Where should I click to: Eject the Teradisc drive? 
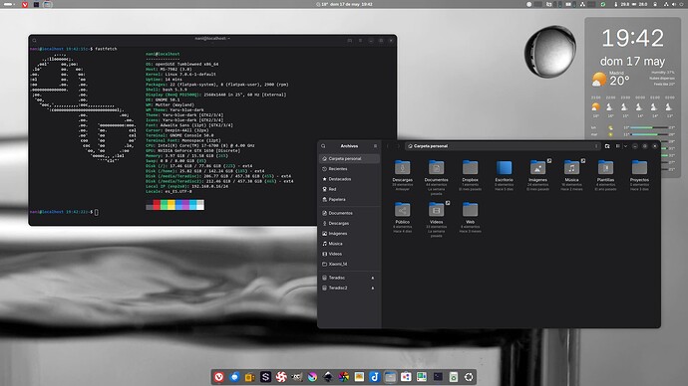[x=373, y=278]
